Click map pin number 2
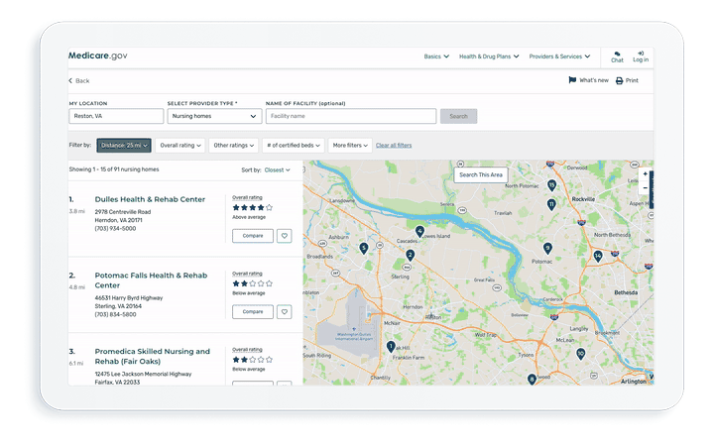This screenshot has height=446, width=714. point(410,255)
